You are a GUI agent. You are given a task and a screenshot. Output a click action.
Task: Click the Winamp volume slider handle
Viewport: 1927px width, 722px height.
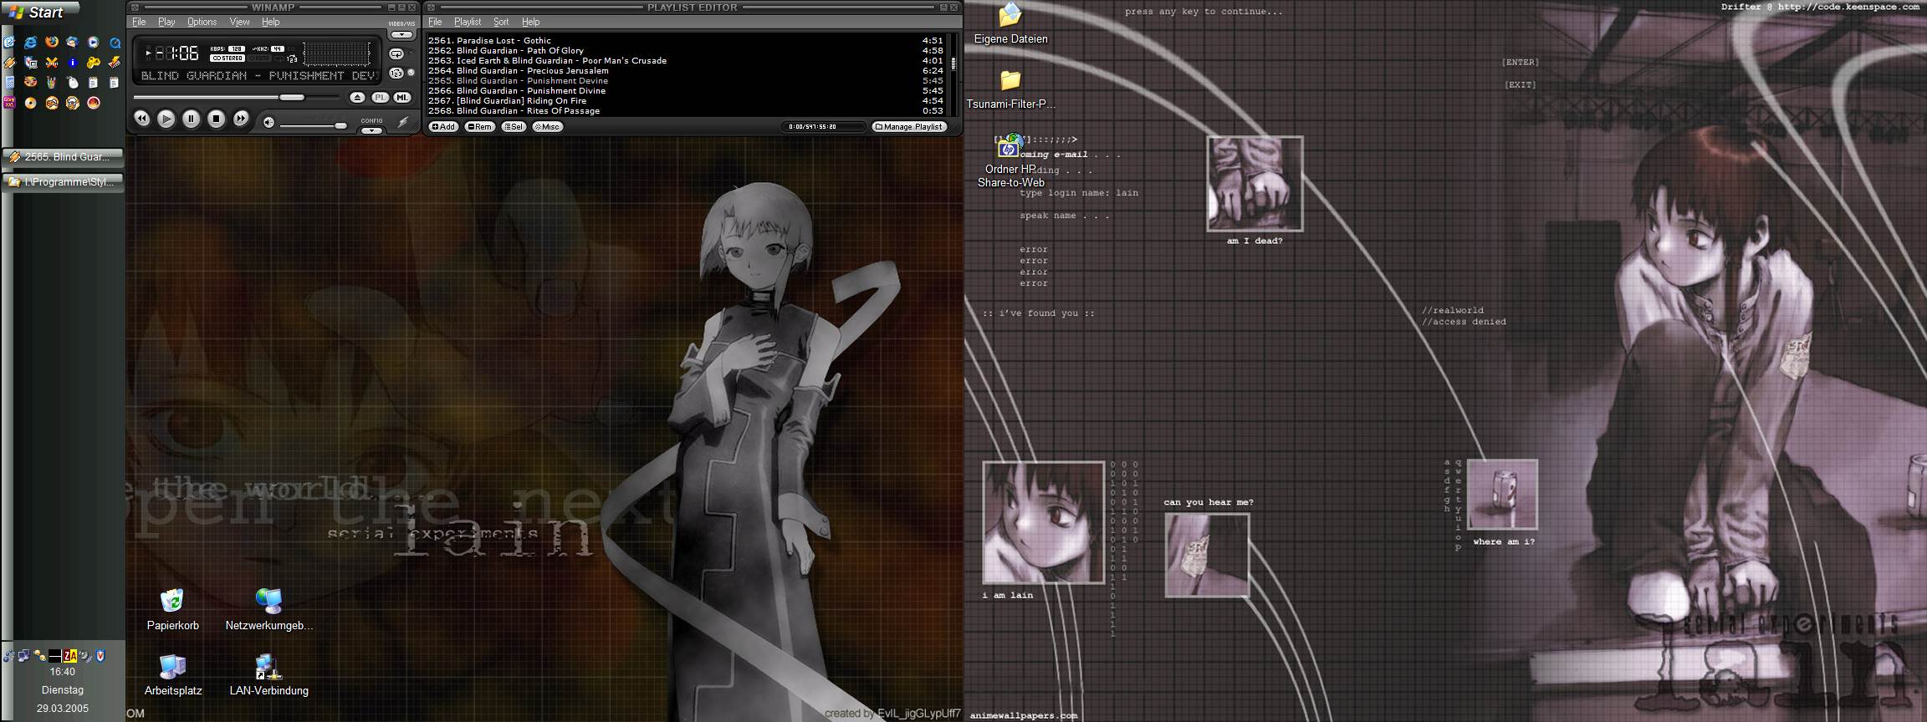[340, 125]
